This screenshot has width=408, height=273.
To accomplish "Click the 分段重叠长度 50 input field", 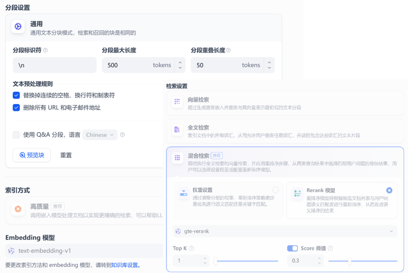I will click(x=227, y=65).
